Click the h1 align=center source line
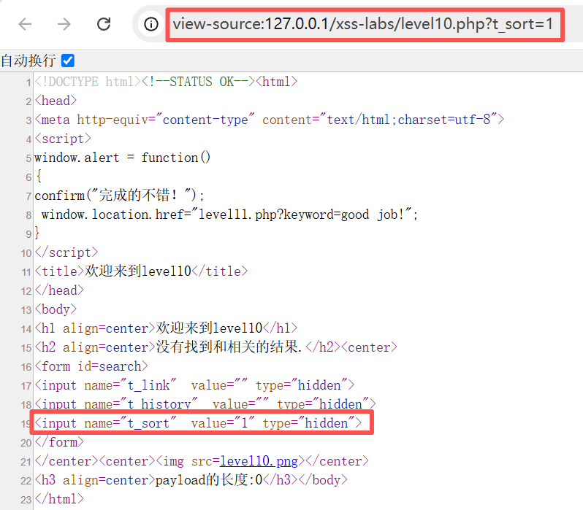This screenshot has height=510, width=583. click(166, 328)
